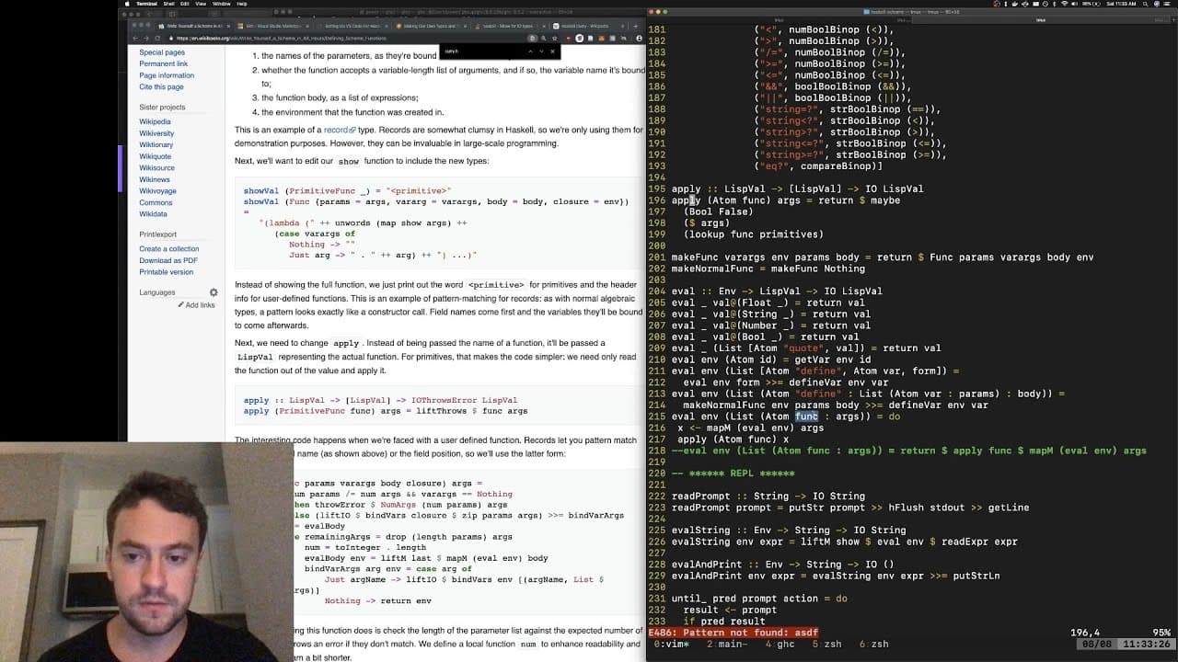
Task: Click the Wi-Fi menu bar icon
Action: [1065, 4]
